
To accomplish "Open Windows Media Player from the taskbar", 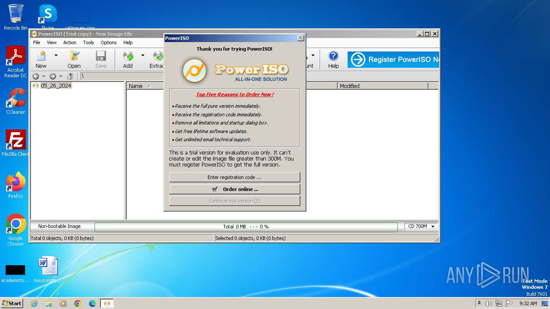I will coord(63,303).
